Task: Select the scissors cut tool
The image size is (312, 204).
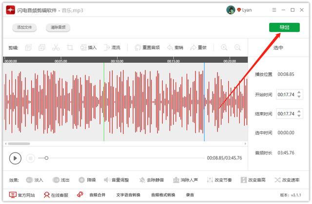Action: coord(56,48)
